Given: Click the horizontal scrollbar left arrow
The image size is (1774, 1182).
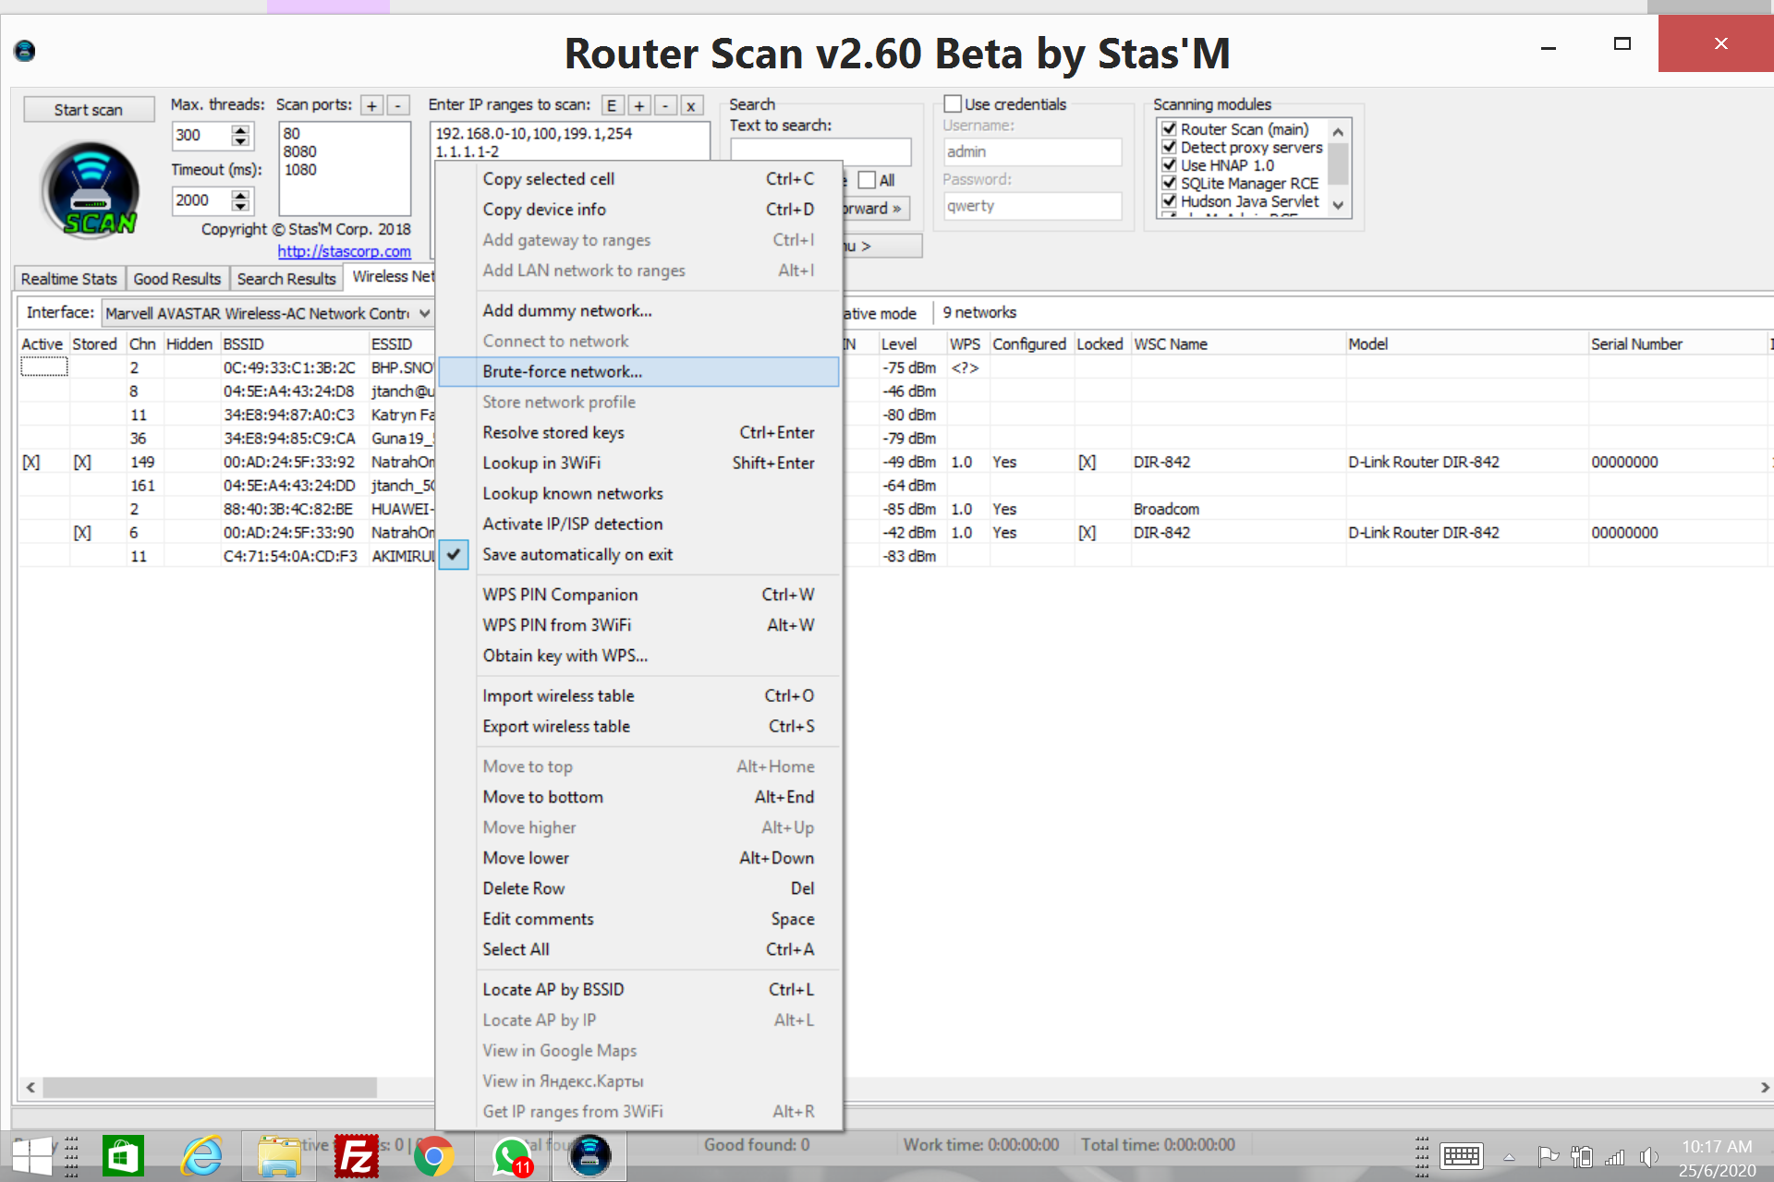Looking at the screenshot, I should 30,1087.
